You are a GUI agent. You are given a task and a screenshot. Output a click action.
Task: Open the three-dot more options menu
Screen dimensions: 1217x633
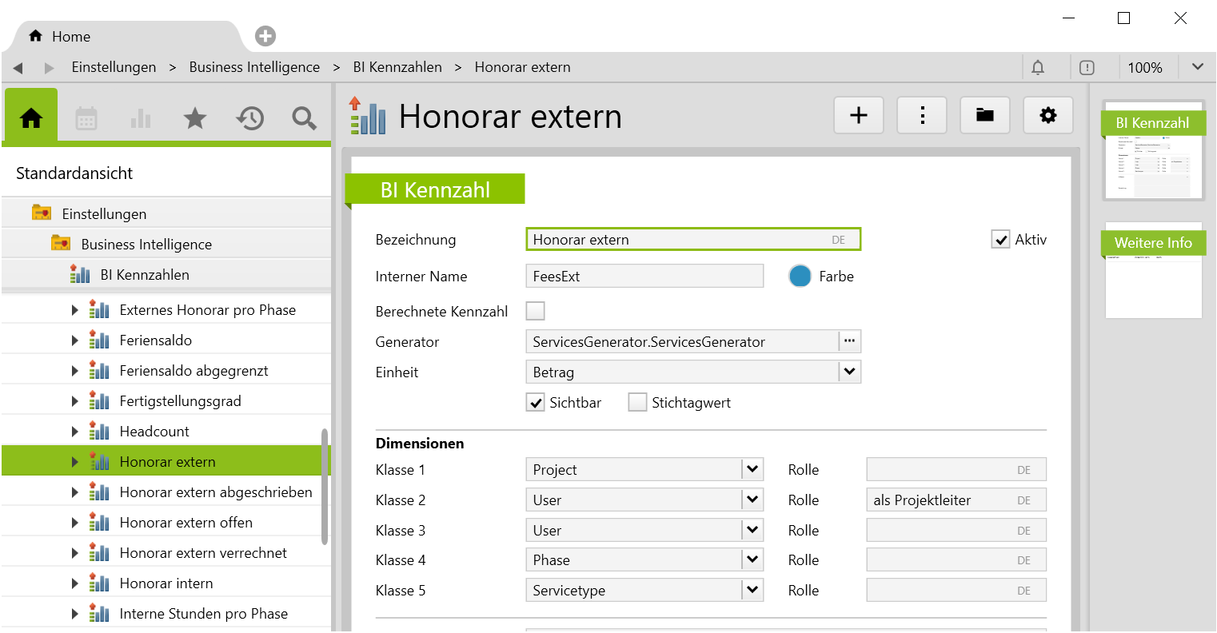pos(922,116)
